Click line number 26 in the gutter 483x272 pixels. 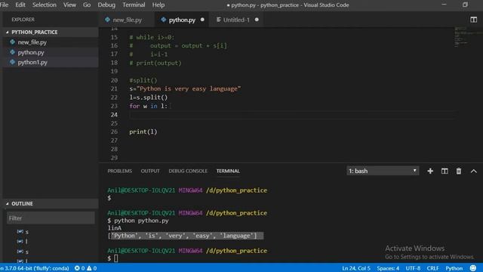[114, 131]
